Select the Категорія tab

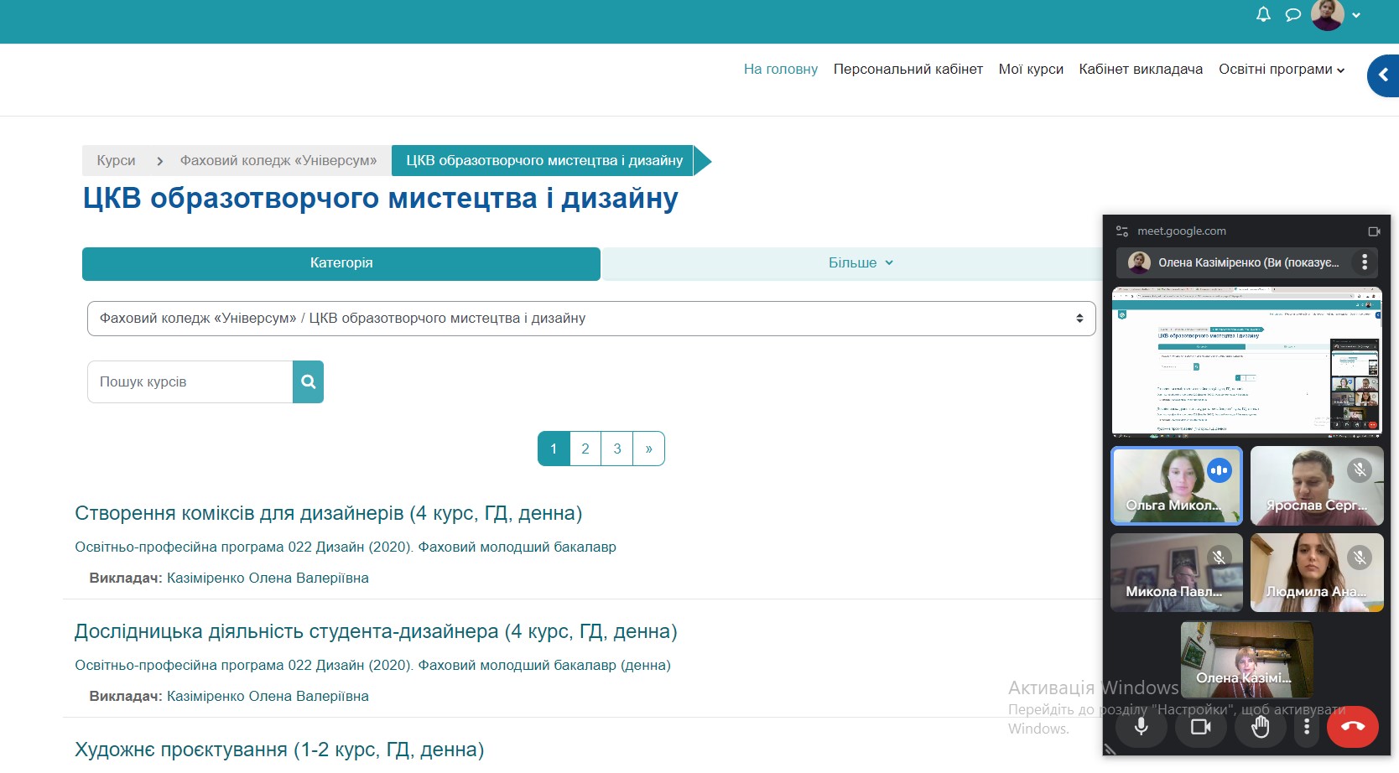(341, 263)
